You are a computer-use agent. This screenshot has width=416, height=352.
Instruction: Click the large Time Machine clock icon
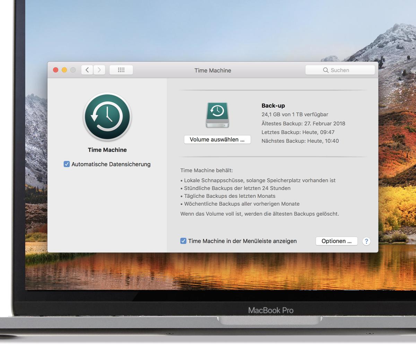tap(107, 117)
